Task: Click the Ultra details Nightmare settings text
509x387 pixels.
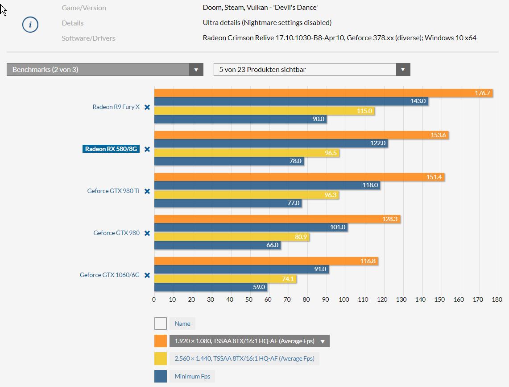Action: click(x=267, y=23)
